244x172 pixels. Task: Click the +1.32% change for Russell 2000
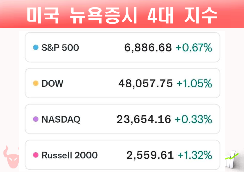(x=194, y=155)
